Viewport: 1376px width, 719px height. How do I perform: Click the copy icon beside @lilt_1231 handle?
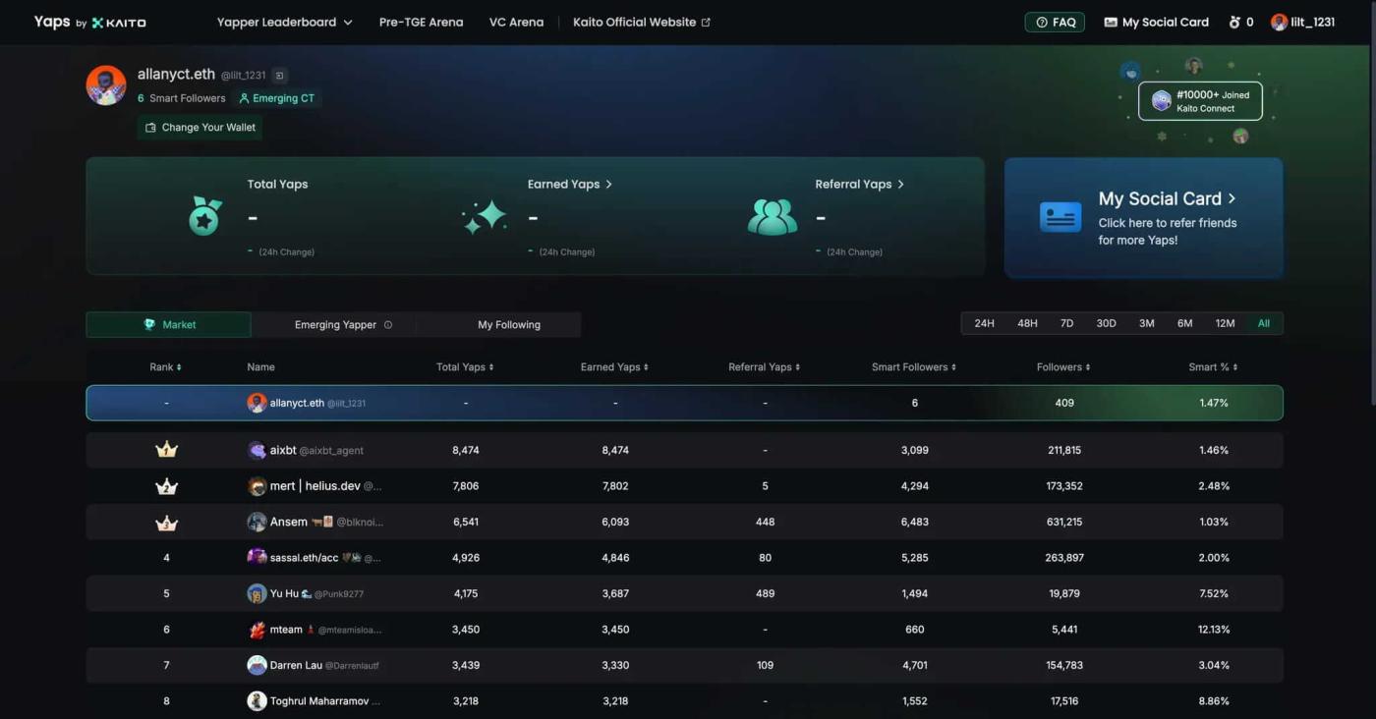[x=279, y=76]
